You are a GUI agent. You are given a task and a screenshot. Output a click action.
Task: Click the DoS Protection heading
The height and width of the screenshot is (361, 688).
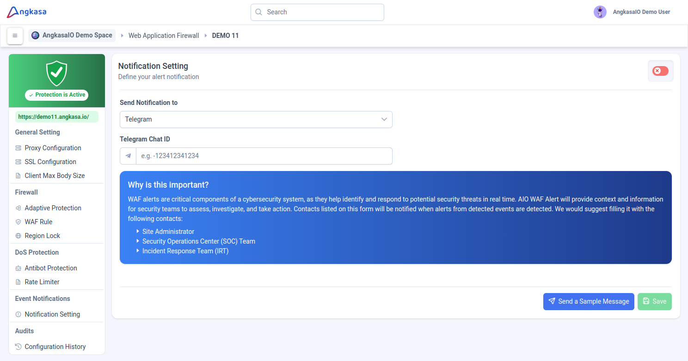[37, 252]
